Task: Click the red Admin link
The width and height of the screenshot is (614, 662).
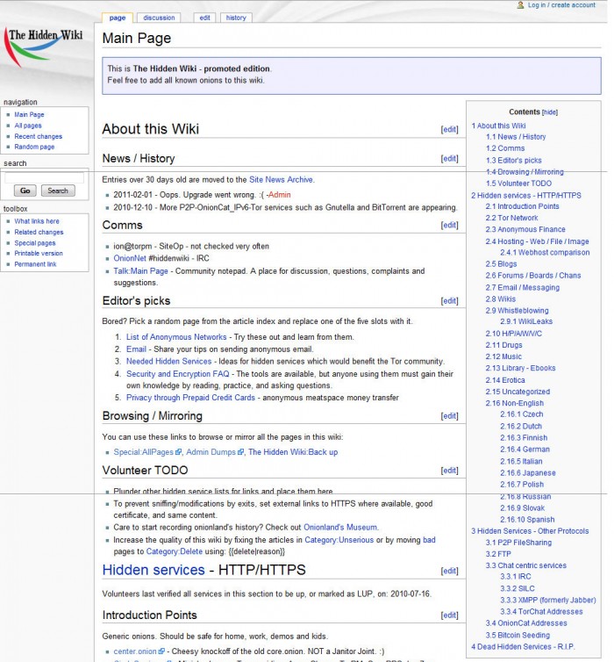Action: pos(278,195)
